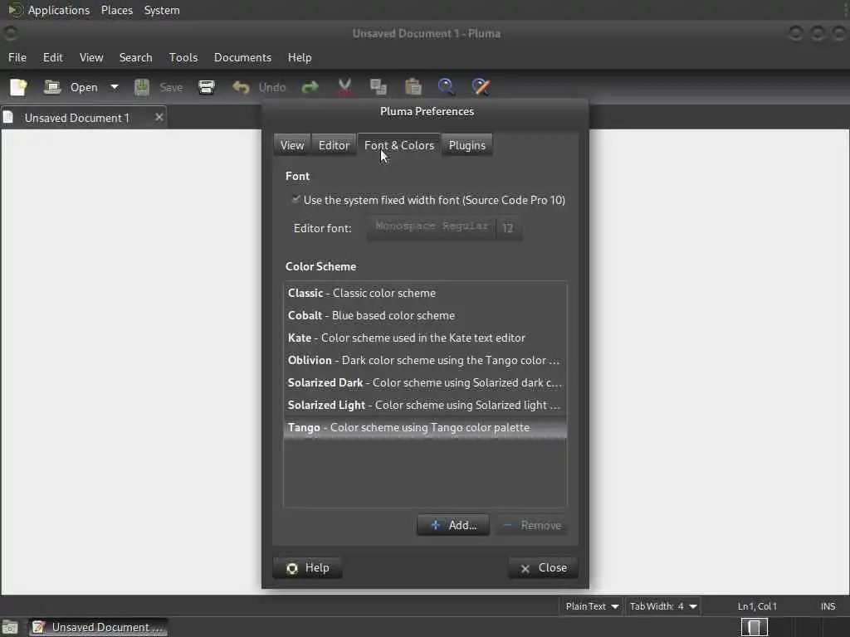Click the Find and Replace icon
The height and width of the screenshot is (637, 850).
481,87
